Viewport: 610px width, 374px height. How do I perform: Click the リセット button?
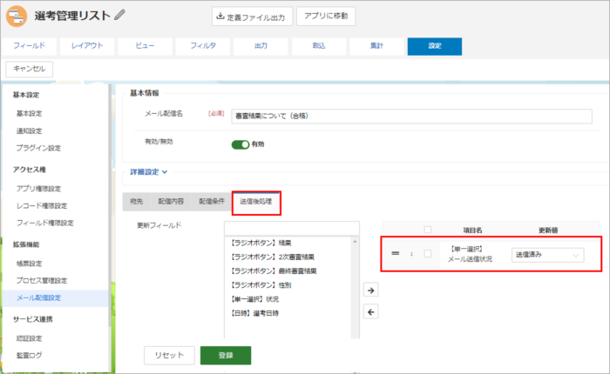tap(169, 356)
